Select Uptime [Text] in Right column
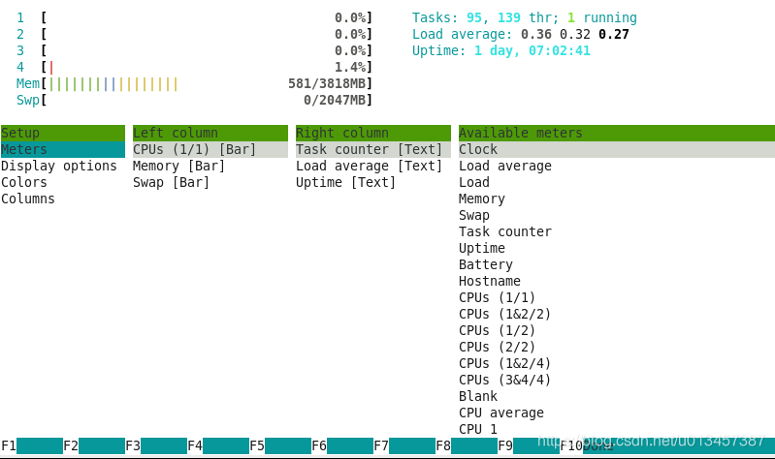This screenshot has width=775, height=459. [x=345, y=182]
